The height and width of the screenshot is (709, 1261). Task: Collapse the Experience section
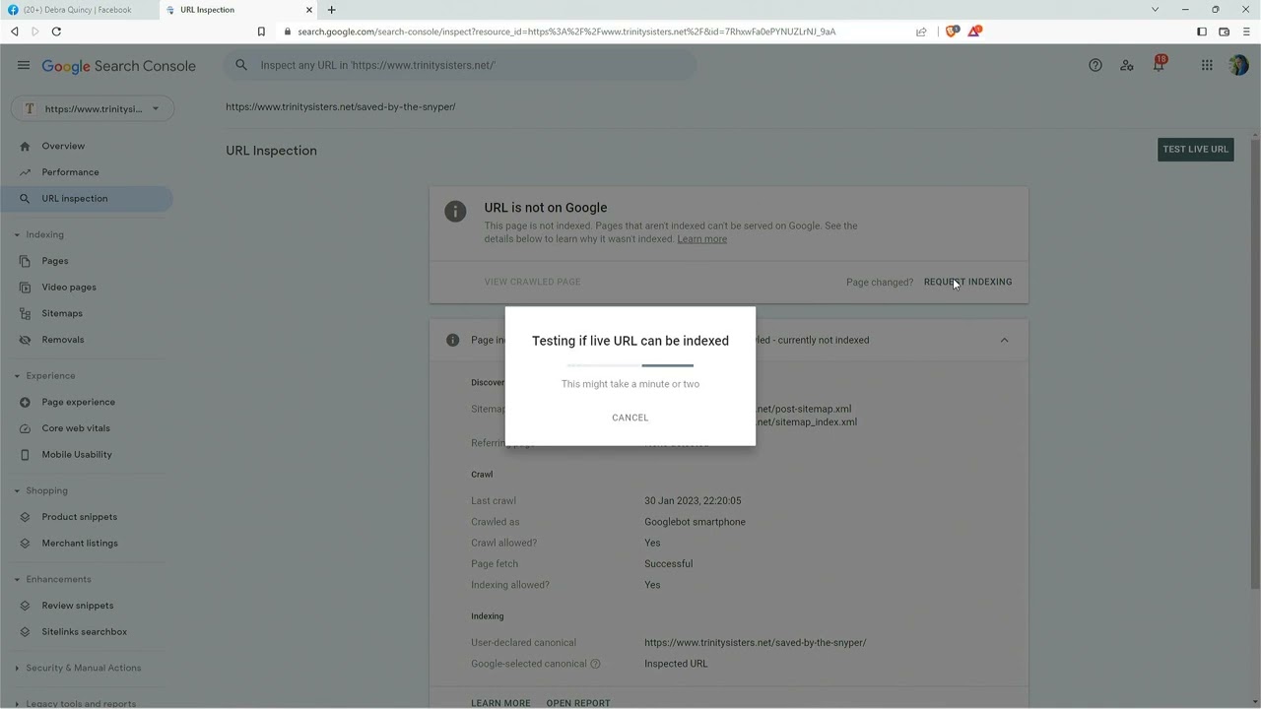click(17, 376)
